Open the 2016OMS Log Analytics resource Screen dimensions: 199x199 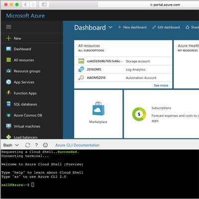(x=123, y=70)
